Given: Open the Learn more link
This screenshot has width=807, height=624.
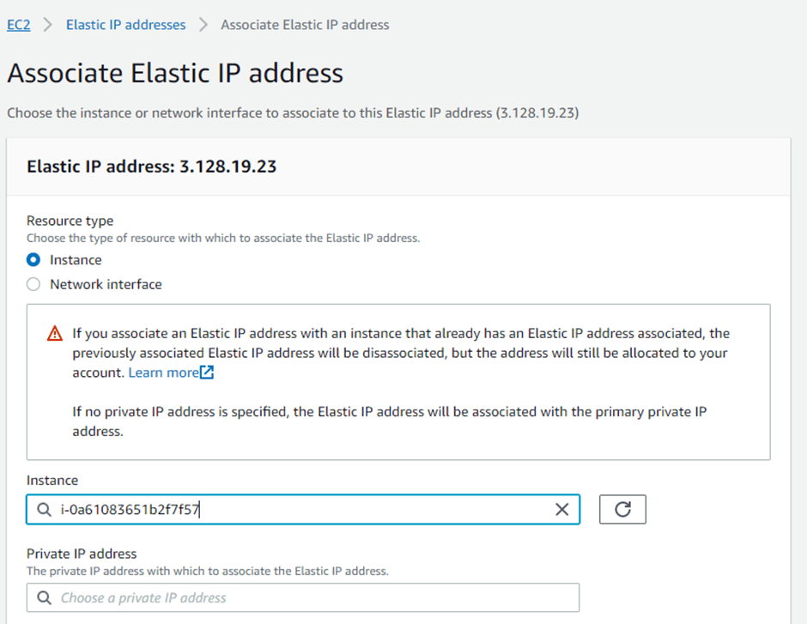Looking at the screenshot, I should tap(163, 373).
